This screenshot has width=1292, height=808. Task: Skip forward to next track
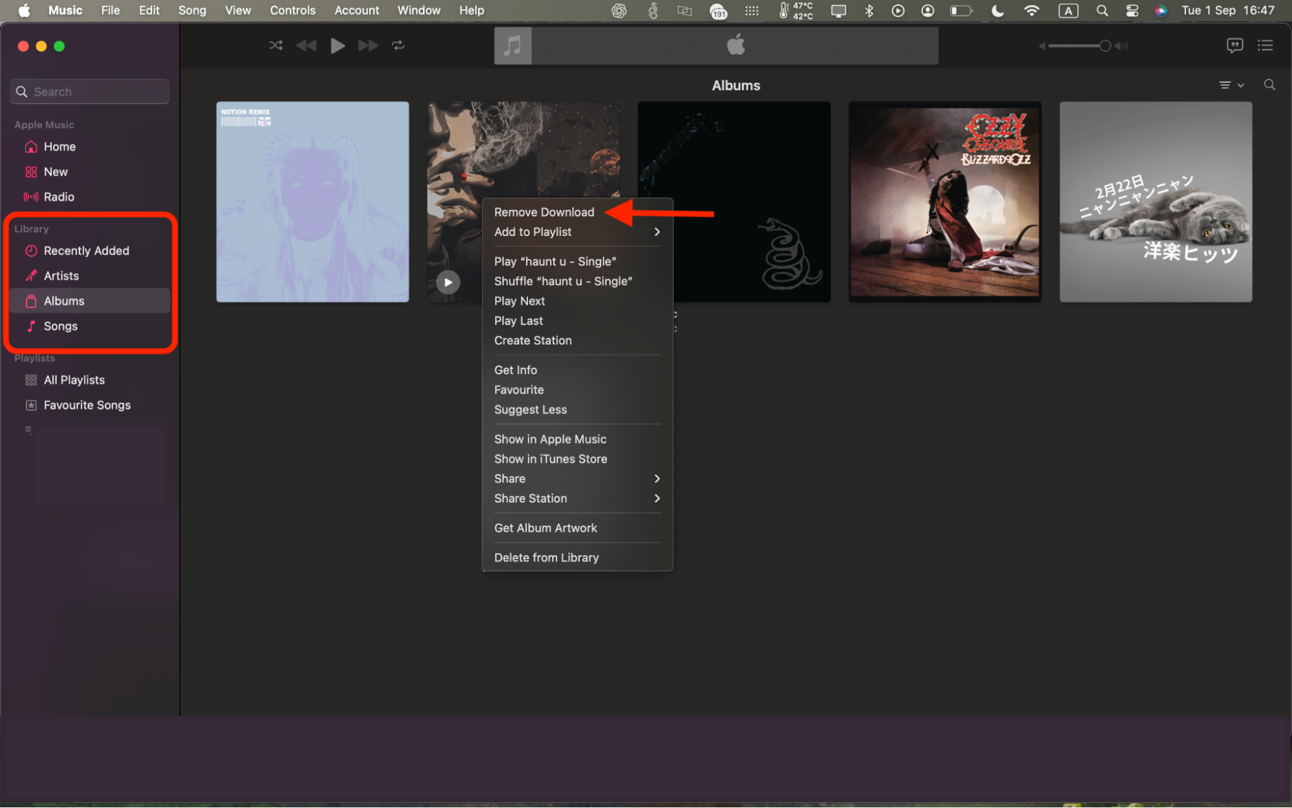[x=368, y=45]
